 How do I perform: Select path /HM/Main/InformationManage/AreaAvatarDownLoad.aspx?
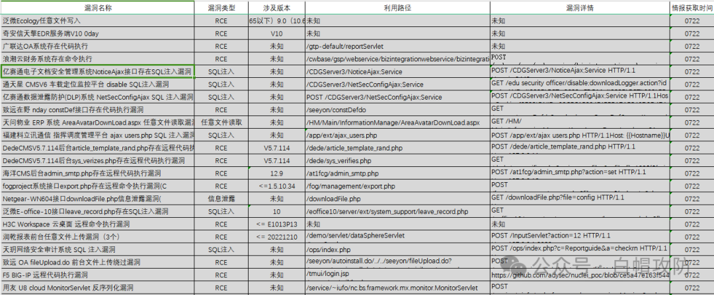tap(397, 123)
